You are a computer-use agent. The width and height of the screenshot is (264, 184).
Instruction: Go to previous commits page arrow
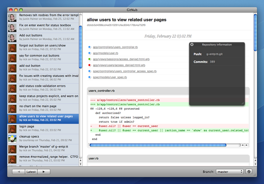click(19, 172)
